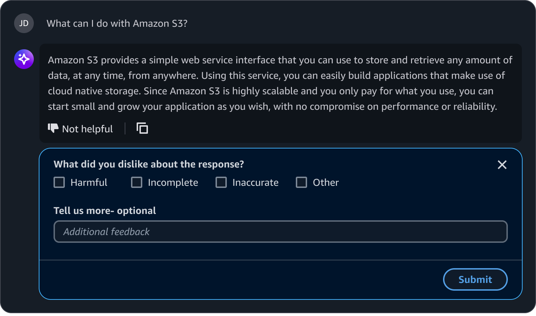Click the 'What can I do with Amazon S3?' message

click(117, 24)
